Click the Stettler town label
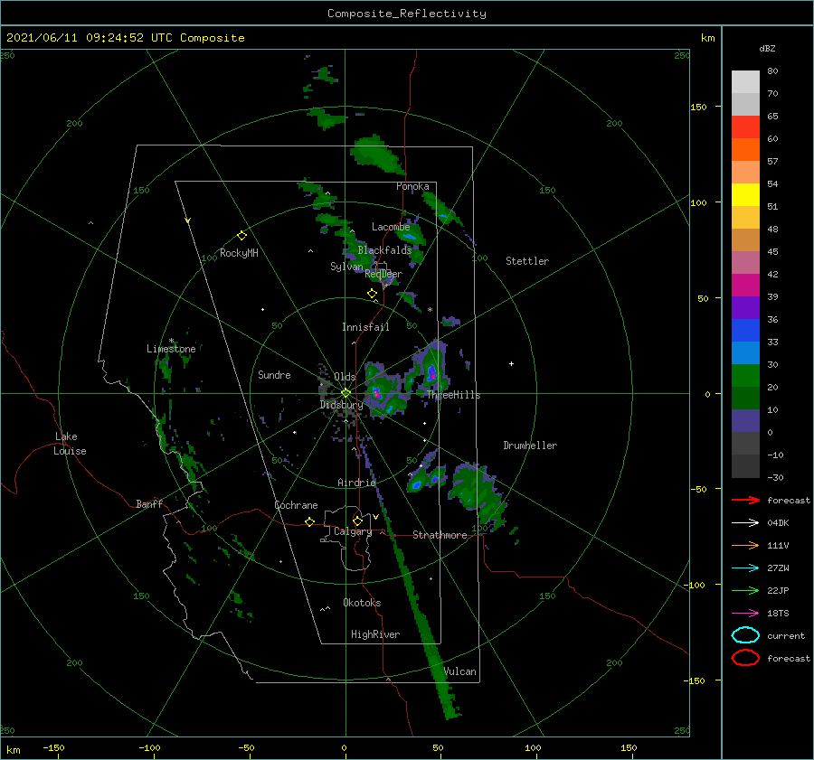 527,261
